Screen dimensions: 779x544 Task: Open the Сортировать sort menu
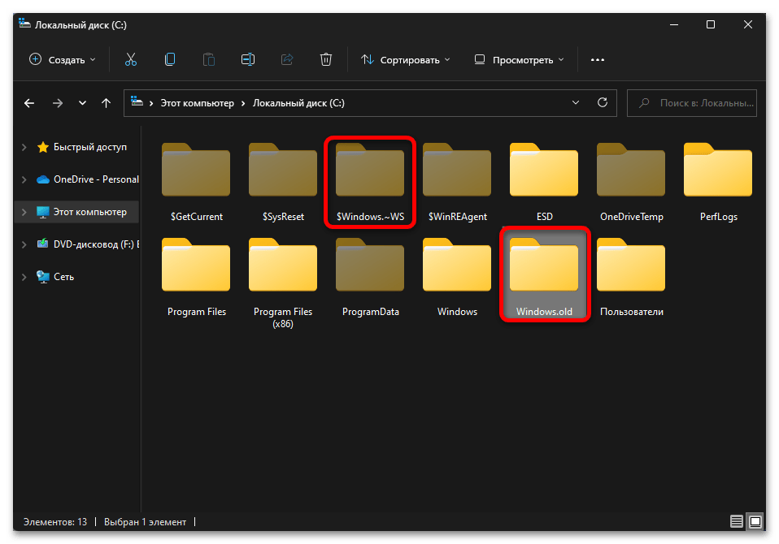[406, 59]
